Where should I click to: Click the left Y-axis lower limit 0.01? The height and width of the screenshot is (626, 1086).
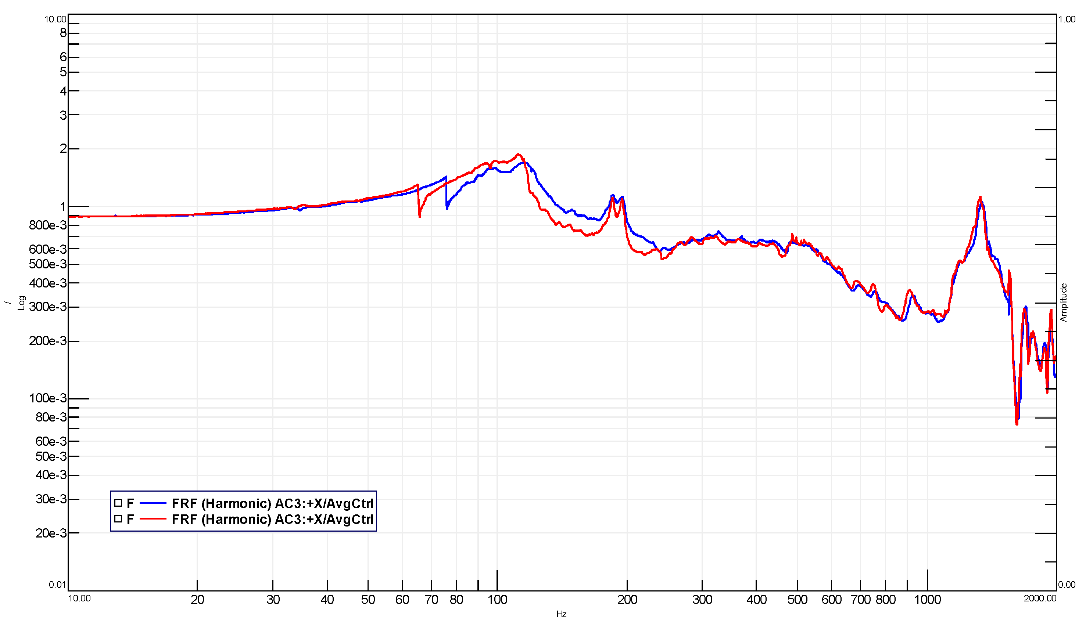pos(57,585)
